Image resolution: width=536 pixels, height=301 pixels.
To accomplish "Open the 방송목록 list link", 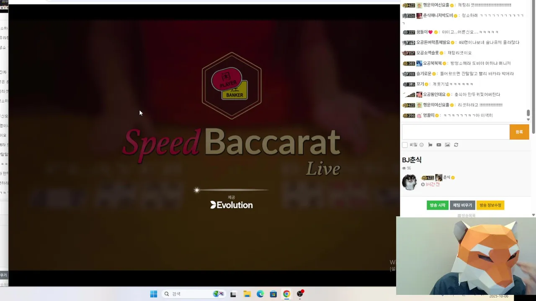I will coord(466,216).
